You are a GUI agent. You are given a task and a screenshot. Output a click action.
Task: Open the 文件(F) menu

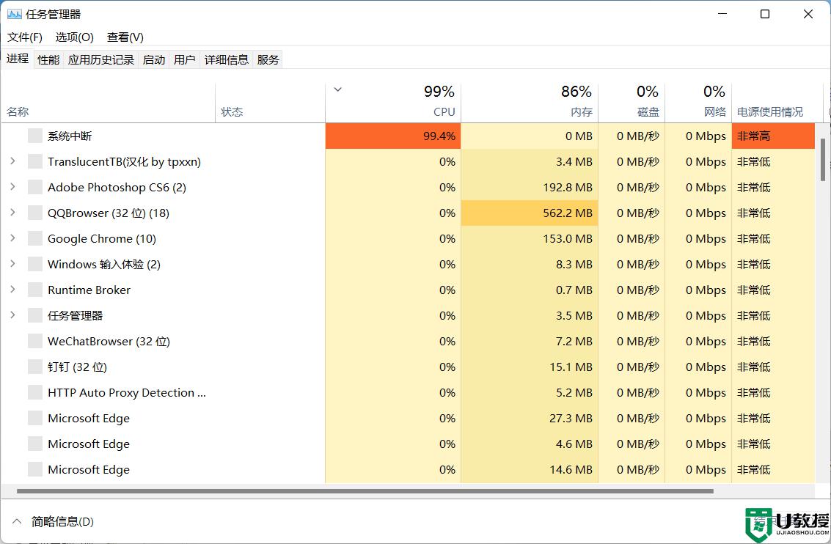(25, 37)
